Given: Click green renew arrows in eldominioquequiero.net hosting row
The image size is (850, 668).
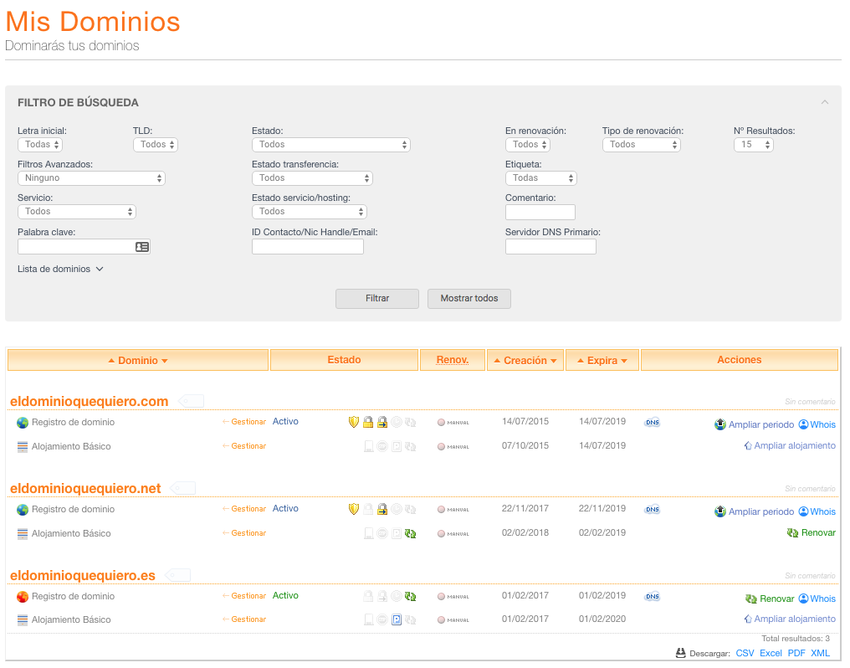Looking at the screenshot, I should (411, 533).
